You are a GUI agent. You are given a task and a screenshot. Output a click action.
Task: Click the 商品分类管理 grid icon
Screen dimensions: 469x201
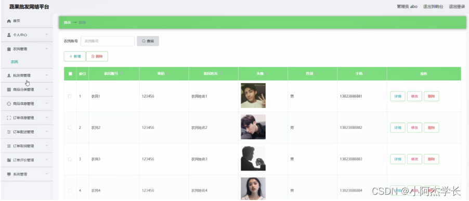coord(9,90)
